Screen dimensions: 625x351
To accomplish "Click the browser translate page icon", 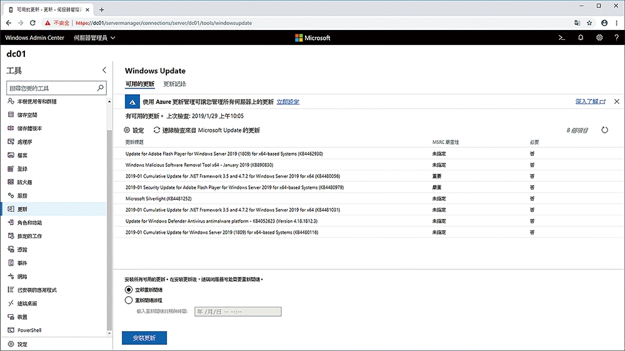I will (x=577, y=23).
